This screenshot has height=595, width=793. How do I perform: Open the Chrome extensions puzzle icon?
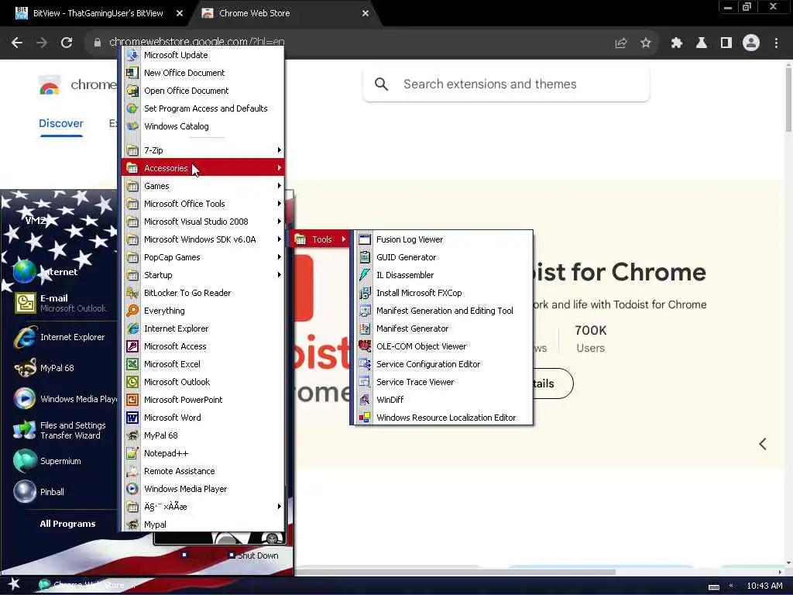click(x=677, y=43)
